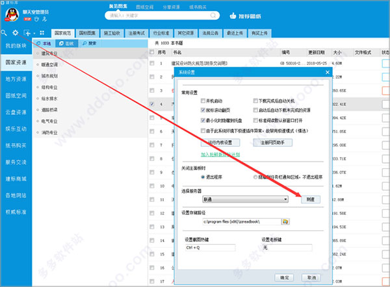Open 服务交流 in left sidebar
Screen dimensions: 390x287
point(16,162)
